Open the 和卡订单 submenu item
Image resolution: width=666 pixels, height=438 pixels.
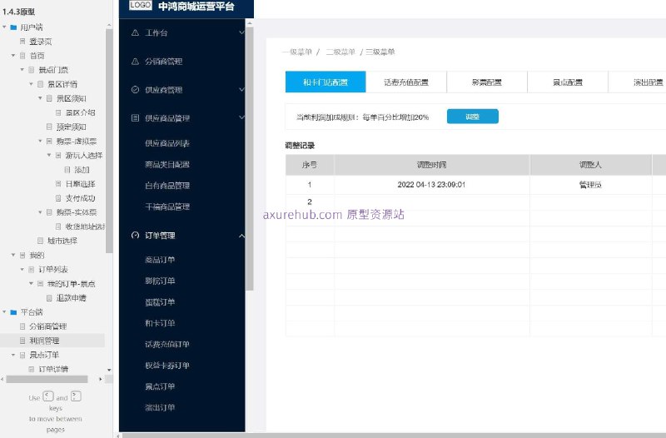click(x=160, y=323)
